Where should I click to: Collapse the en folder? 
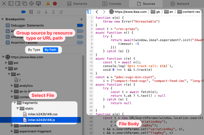coord(9,74)
